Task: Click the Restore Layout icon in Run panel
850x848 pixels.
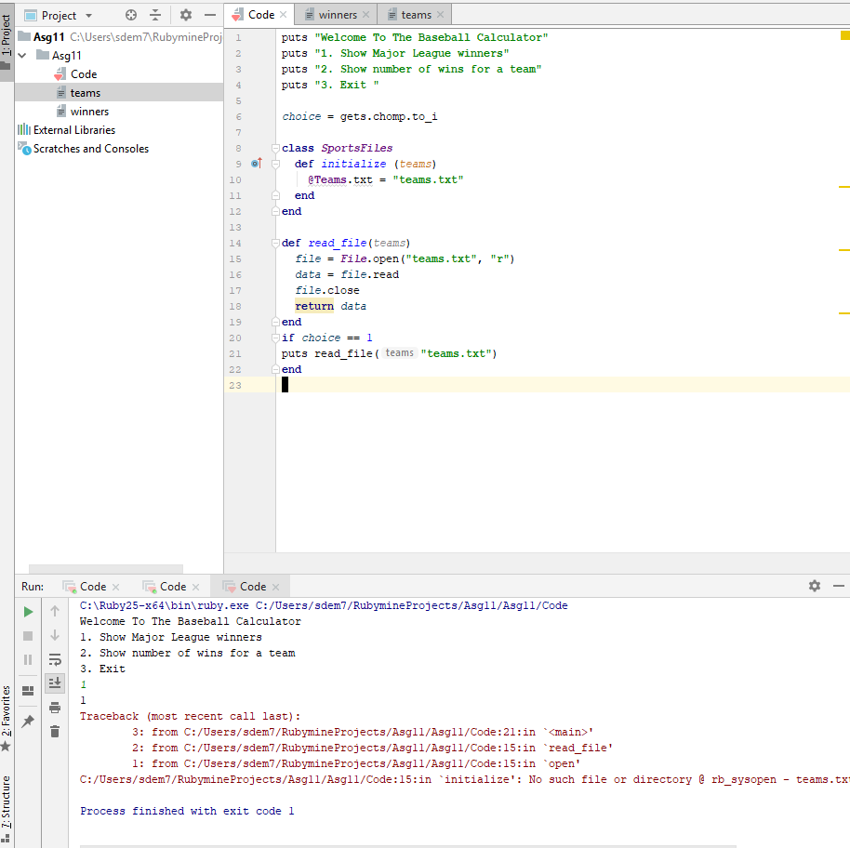Action: [x=28, y=690]
